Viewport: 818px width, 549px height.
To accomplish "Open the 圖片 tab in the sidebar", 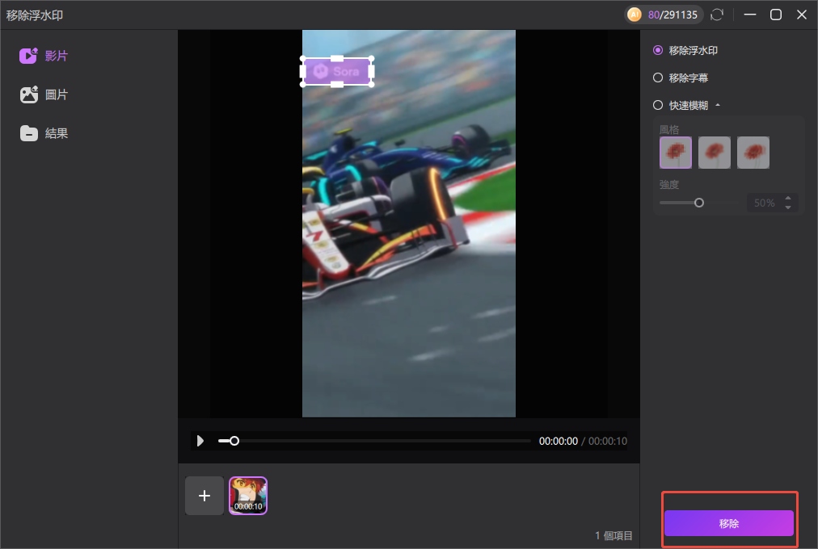I will click(56, 94).
